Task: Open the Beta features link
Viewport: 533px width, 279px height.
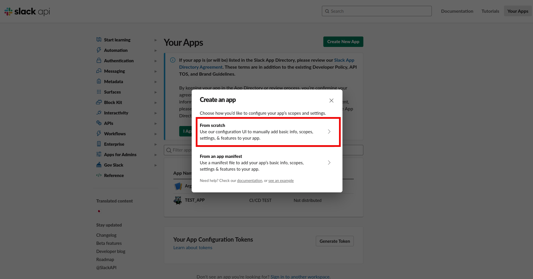Action: [109, 243]
